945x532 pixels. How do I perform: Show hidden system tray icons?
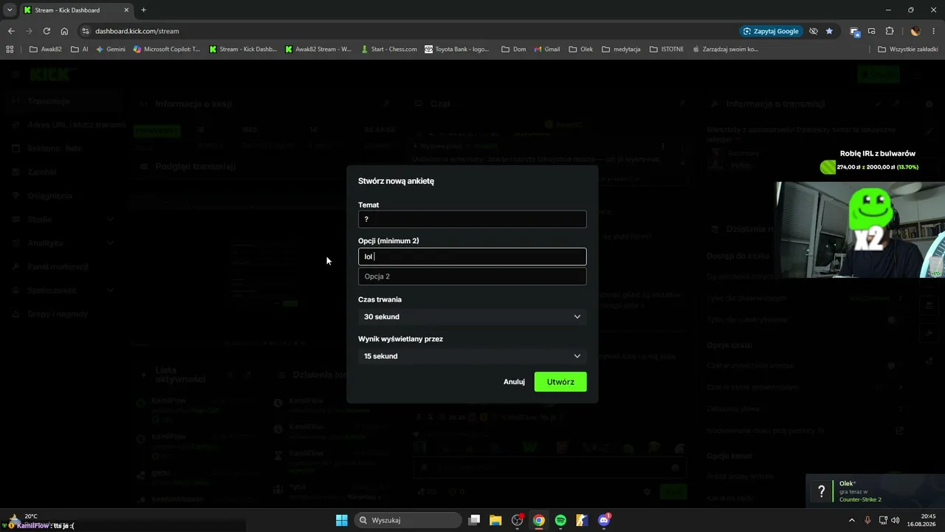853,520
